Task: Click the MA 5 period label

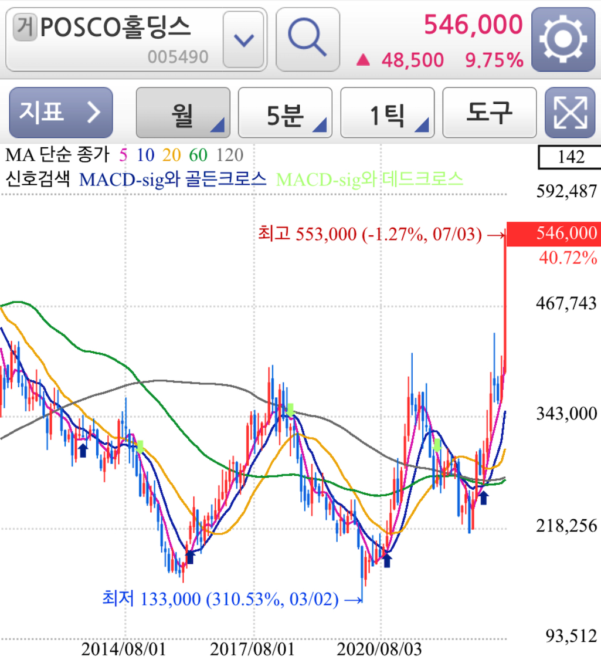Action: [x=123, y=155]
